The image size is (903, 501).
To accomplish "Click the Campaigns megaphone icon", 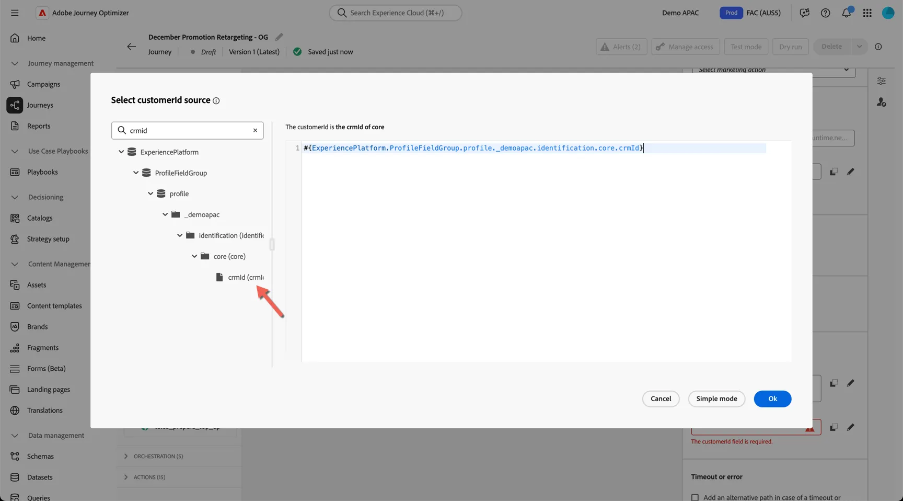I will [15, 84].
